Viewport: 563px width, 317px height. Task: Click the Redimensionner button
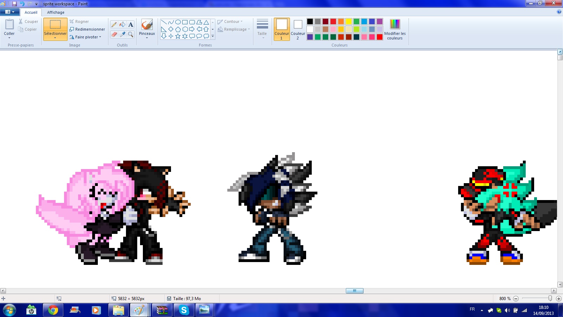tap(87, 29)
